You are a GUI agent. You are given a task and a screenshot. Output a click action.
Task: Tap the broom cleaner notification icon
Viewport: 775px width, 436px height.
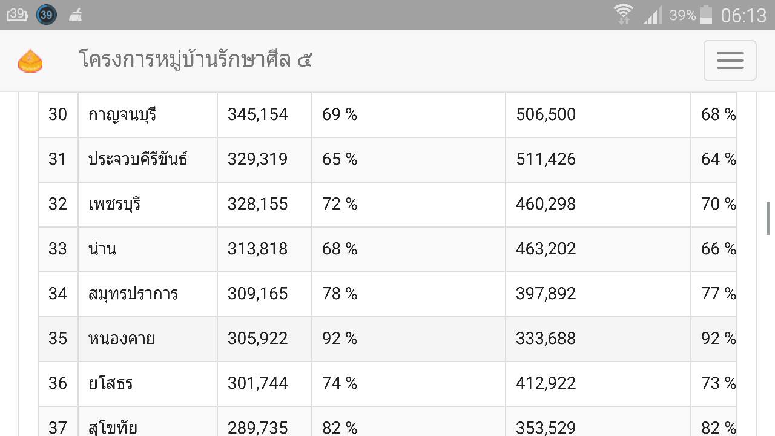(75, 15)
